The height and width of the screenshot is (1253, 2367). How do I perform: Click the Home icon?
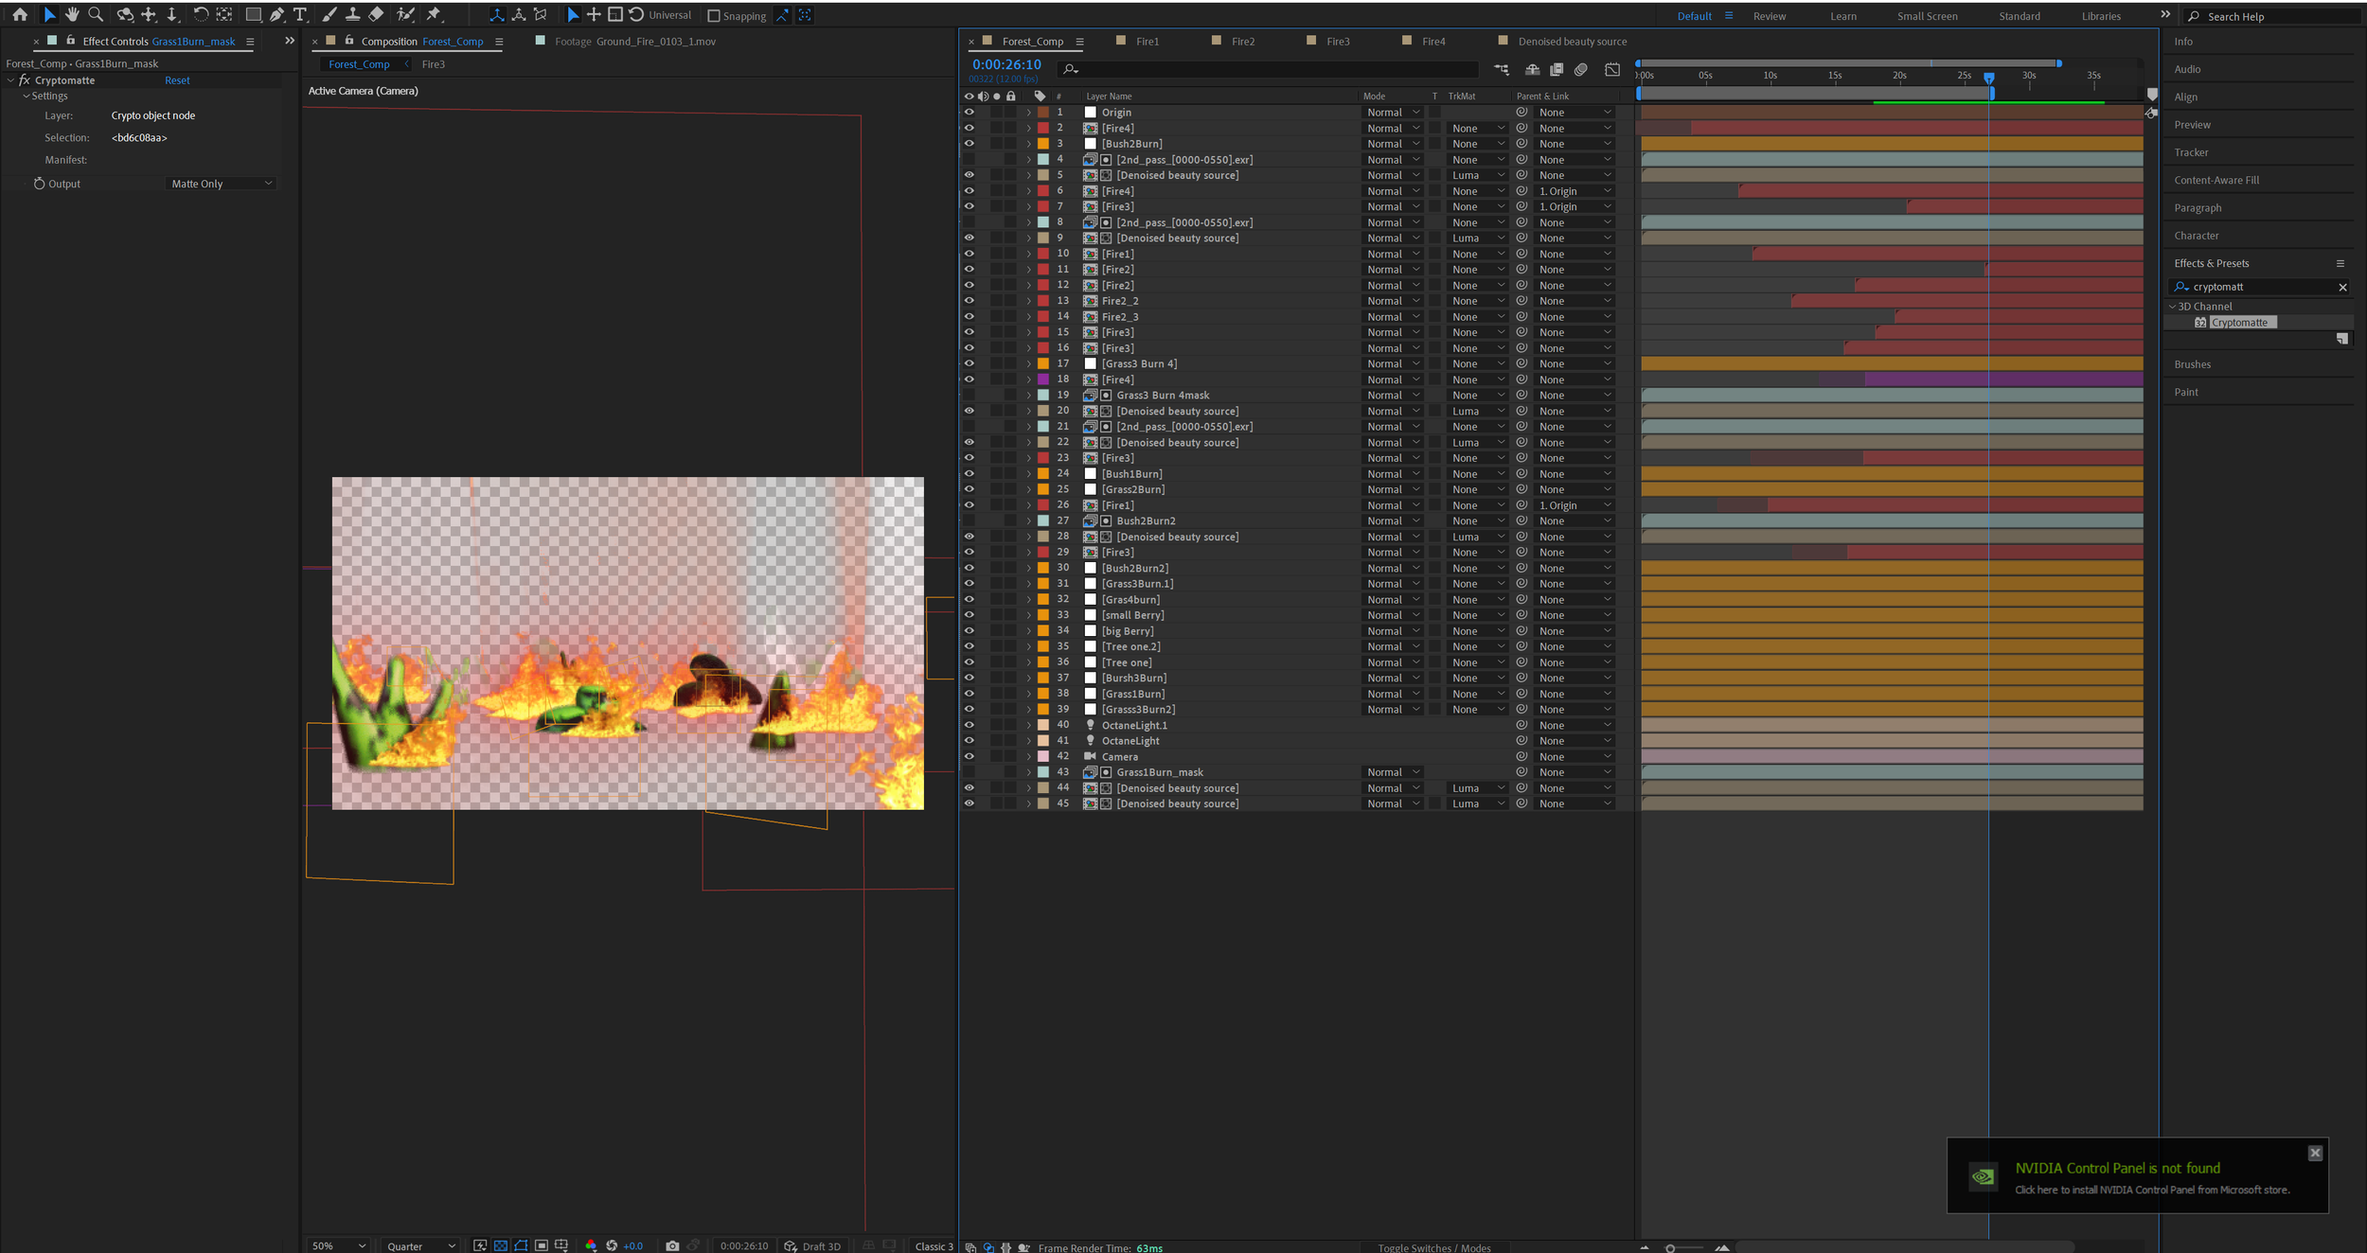coord(20,14)
